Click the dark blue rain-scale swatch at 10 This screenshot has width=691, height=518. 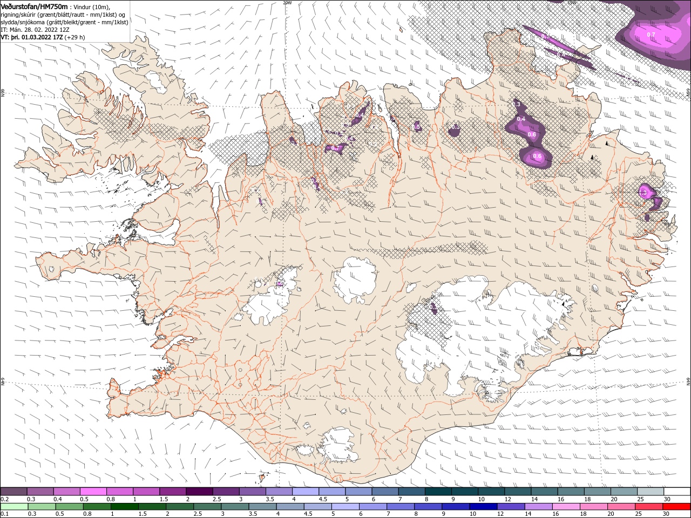[x=483, y=507]
